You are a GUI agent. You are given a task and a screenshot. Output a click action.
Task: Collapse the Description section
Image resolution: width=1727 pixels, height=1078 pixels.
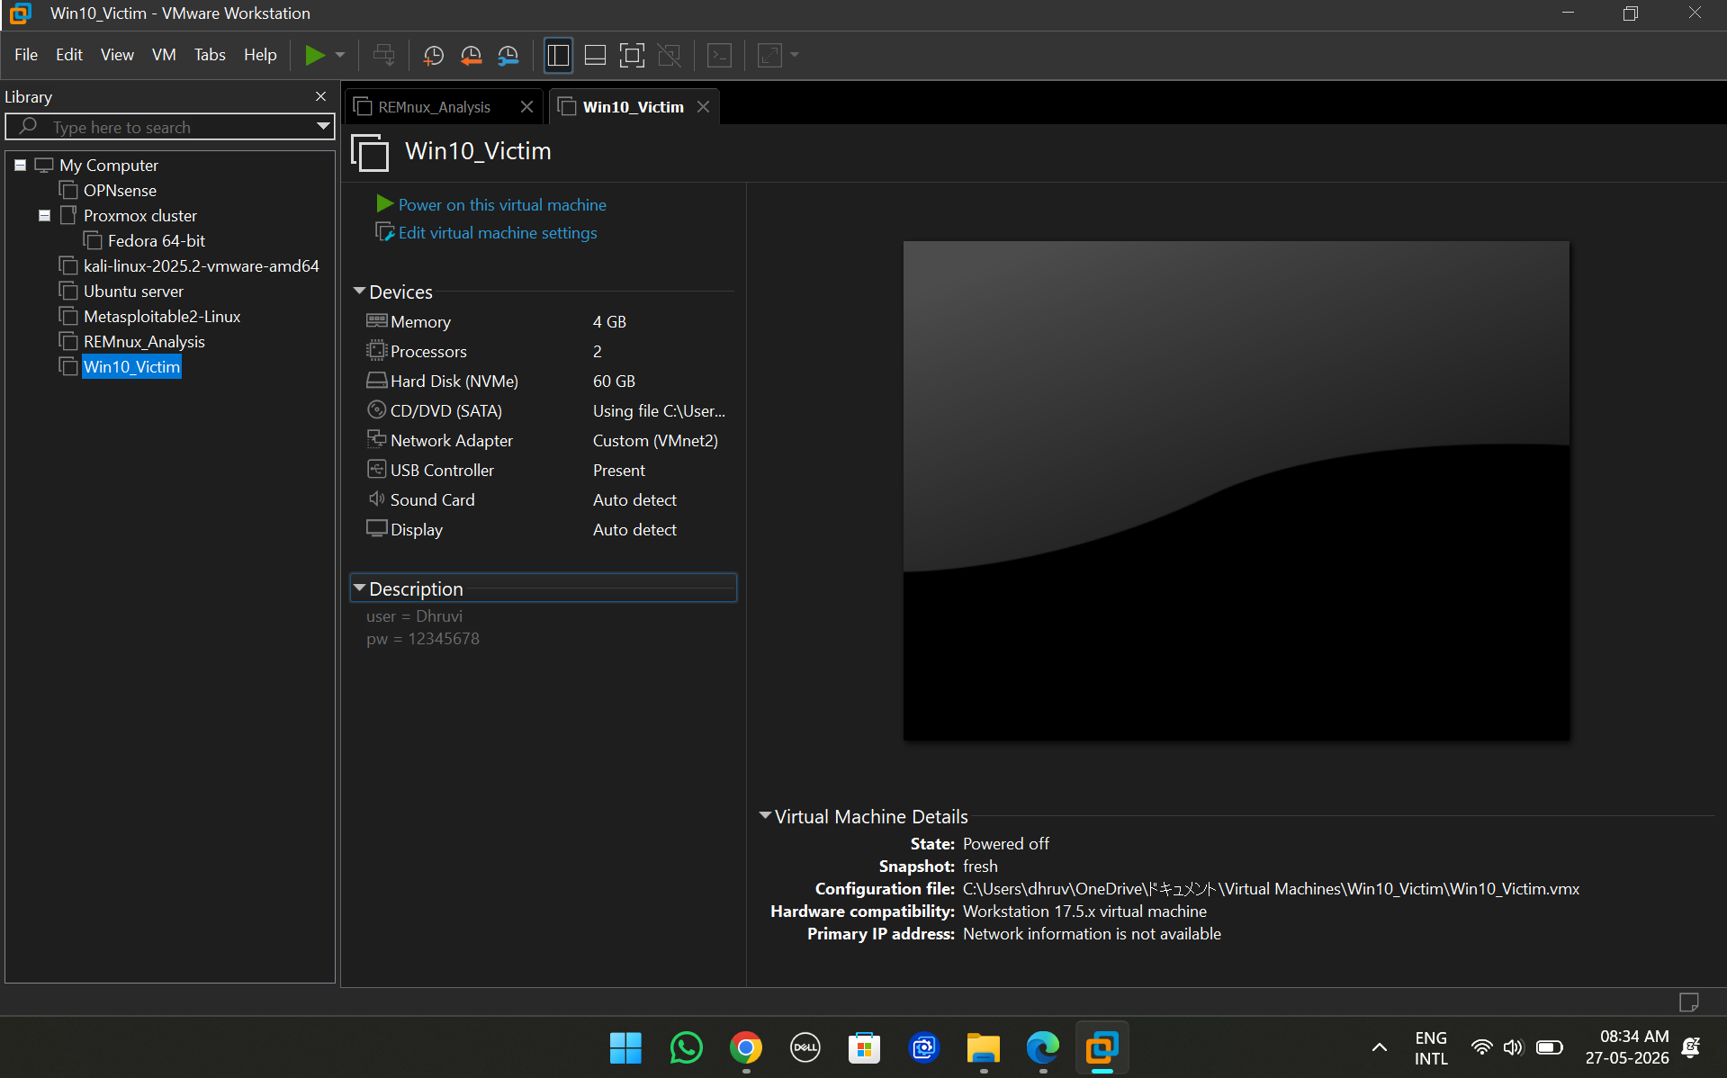(x=360, y=588)
